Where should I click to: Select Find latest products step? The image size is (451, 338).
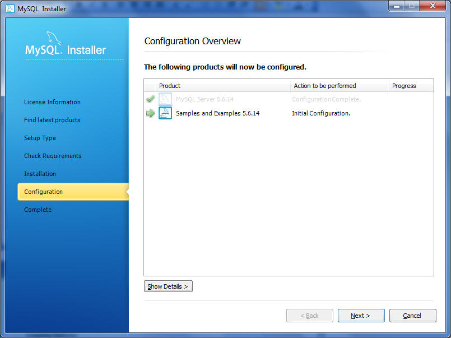point(52,120)
